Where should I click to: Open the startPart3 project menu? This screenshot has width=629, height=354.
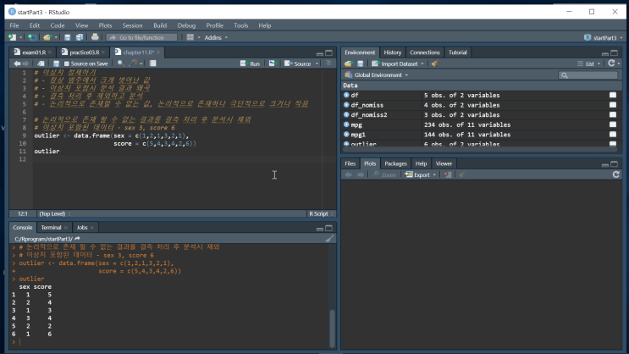pos(604,37)
